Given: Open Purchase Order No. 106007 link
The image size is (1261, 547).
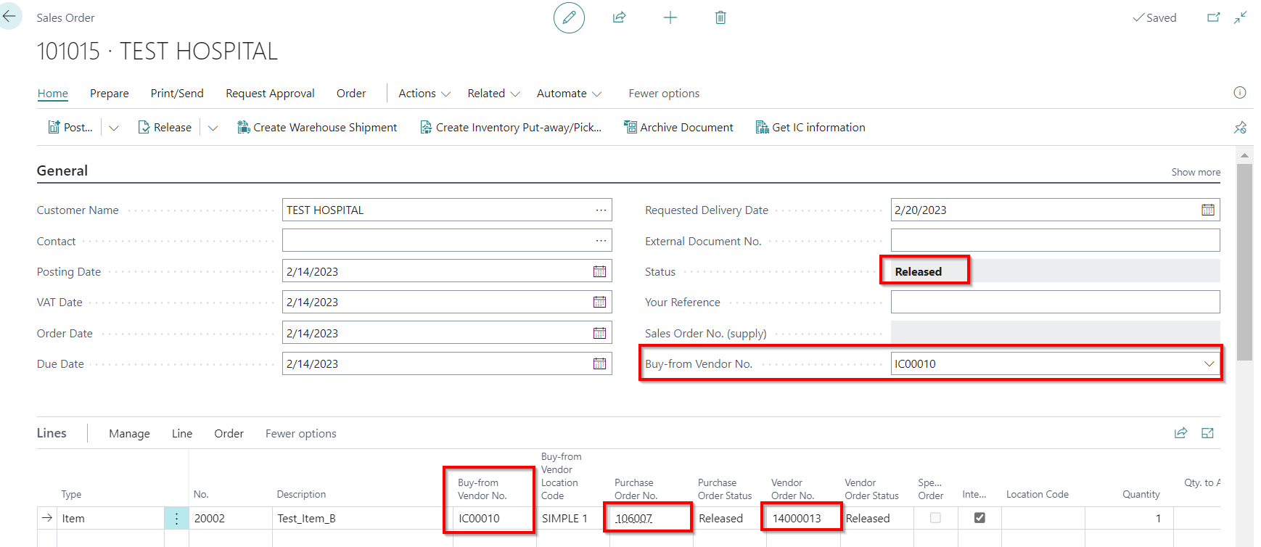Looking at the screenshot, I should pyautogui.click(x=633, y=519).
